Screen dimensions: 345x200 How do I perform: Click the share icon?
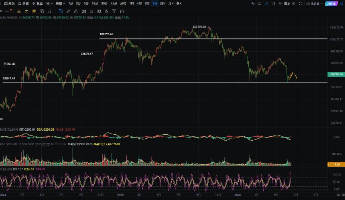pos(341,4)
